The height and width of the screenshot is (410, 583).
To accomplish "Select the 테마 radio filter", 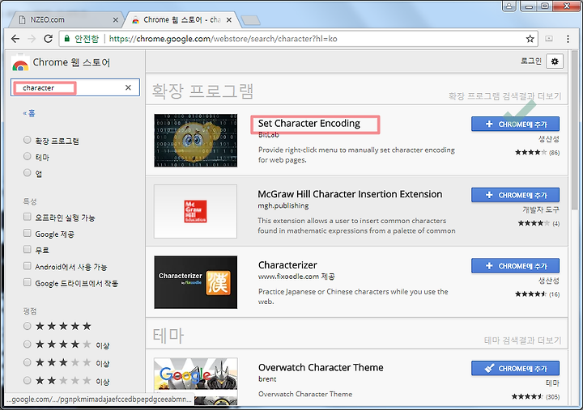I will [x=28, y=156].
